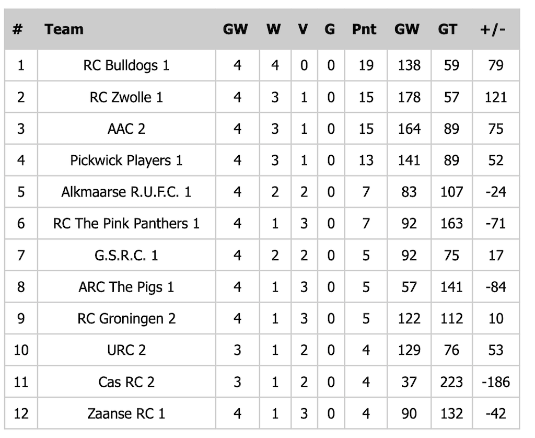The image size is (535, 438).
Task: Select RC The Pink Panthers 1
Action: [x=126, y=224]
